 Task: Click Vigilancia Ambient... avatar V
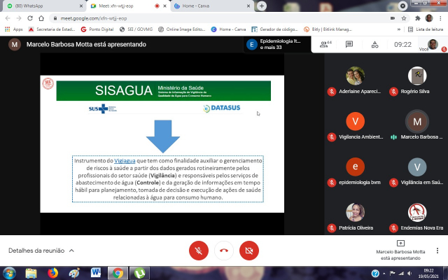pyautogui.click(x=355, y=121)
